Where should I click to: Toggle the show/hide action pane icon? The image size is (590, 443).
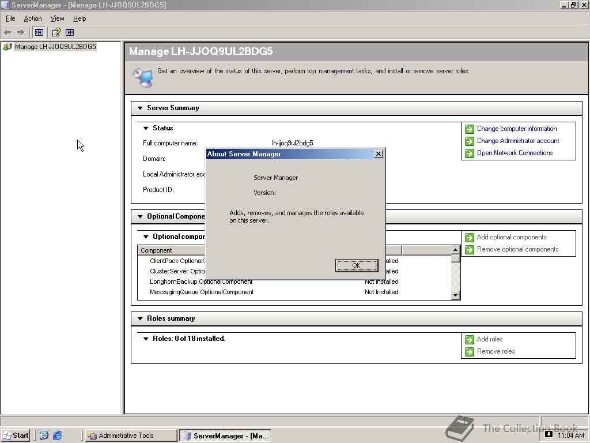pyautogui.click(x=70, y=32)
